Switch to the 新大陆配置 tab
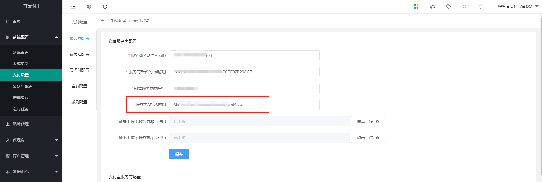Screen dimensions: 542x182 79,54
